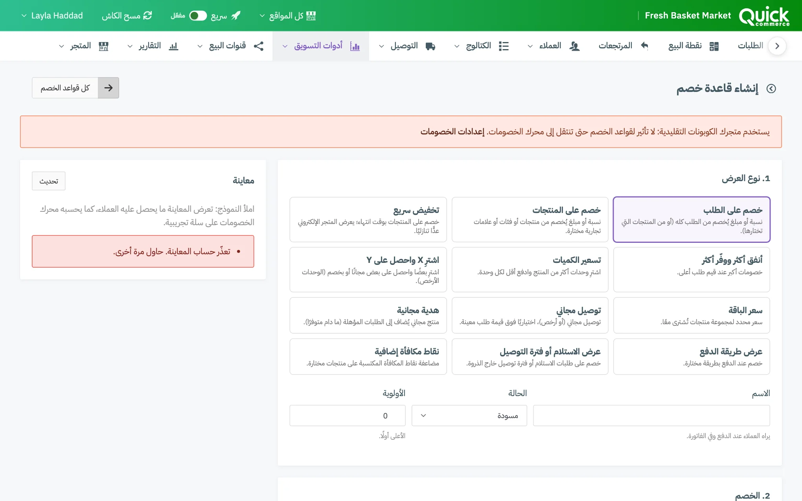
Task: Open the الحالة dropdown showing مسودة
Action: pyautogui.click(x=469, y=415)
